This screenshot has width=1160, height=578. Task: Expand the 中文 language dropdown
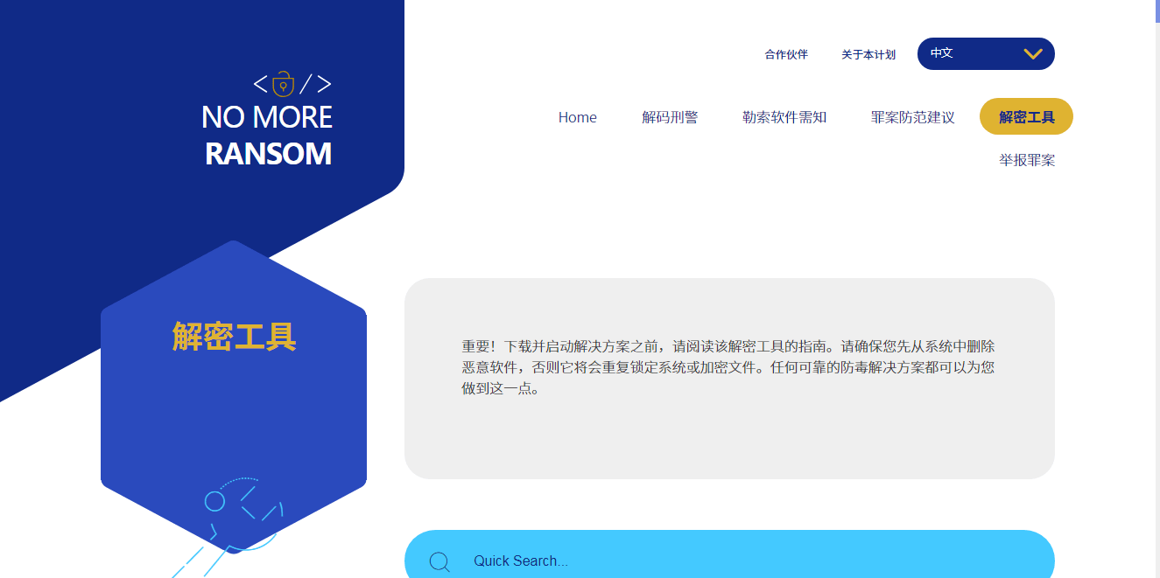click(985, 53)
